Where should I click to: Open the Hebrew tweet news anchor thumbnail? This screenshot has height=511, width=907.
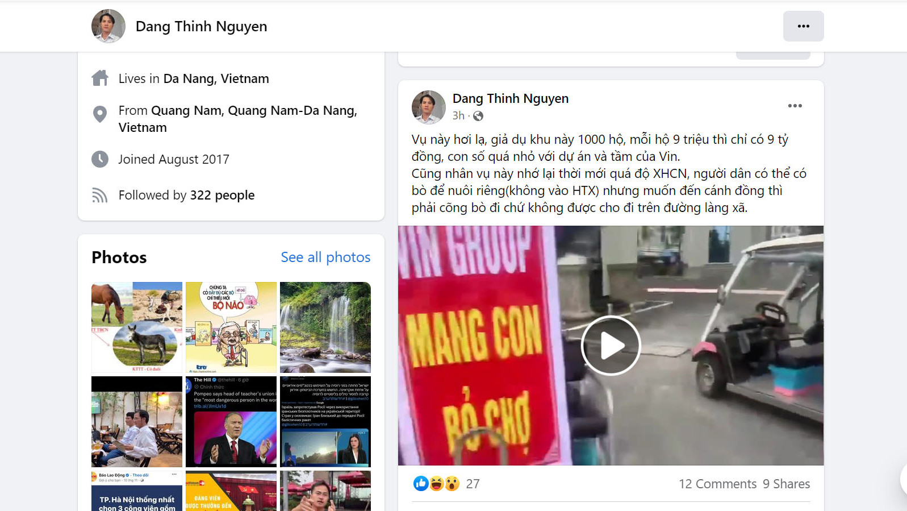[x=325, y=422]
